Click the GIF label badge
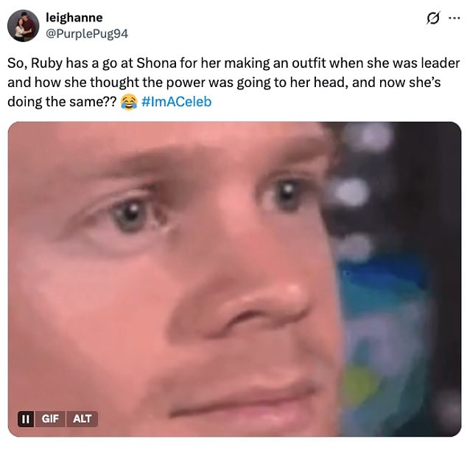 (50, 419)
